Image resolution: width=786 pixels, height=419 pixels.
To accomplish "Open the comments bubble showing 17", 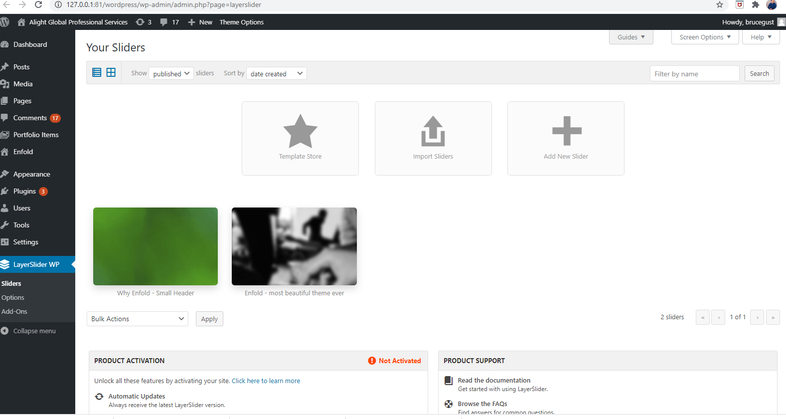I will click(x=169, y=22).
